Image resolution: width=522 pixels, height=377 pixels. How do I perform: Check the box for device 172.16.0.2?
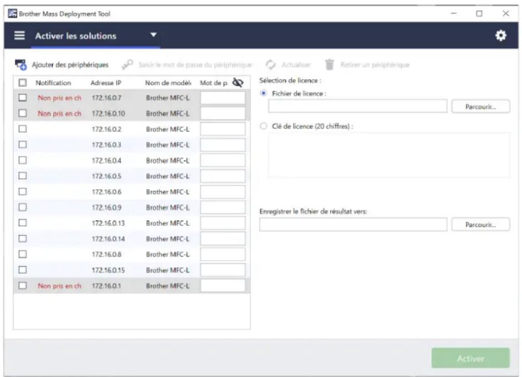point(22,129)
